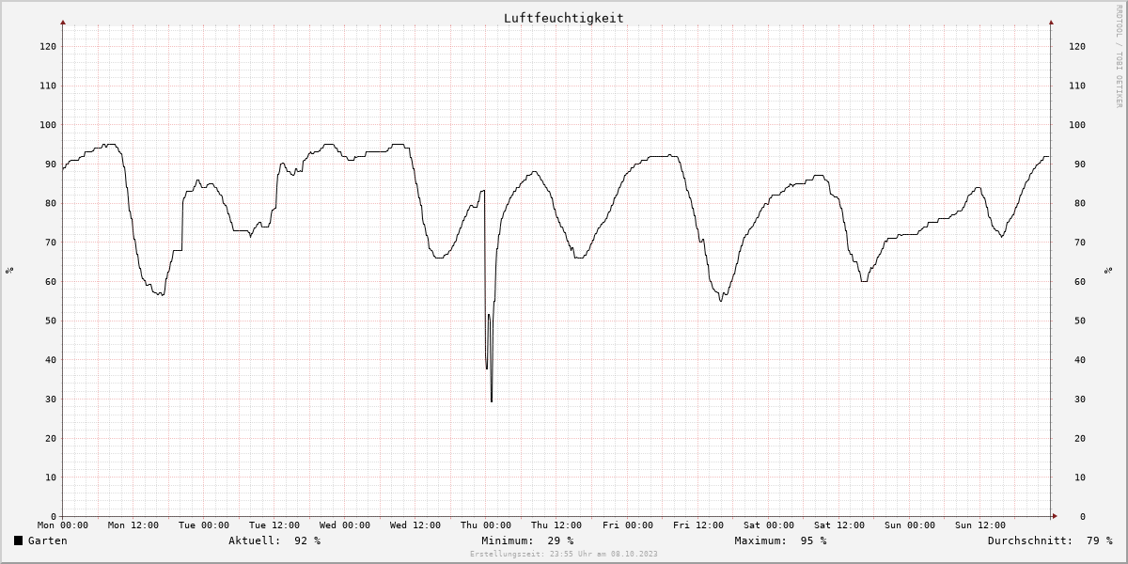Click the '80' label on the right axis
The image size is (1128, 564).
pos(1080,203)
